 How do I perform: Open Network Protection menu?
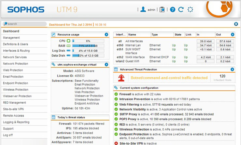pos(24,64)
